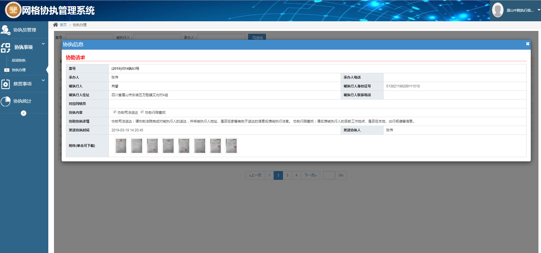Click the 悬赏事项 sidebar icon
The image size is (541, 253).
tap(6, 84)
